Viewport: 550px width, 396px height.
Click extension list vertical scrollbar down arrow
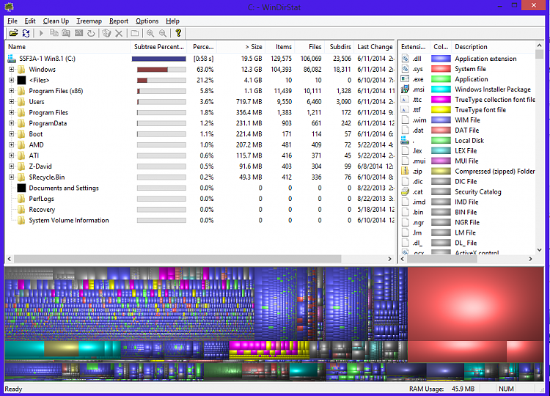click(539, 250)
